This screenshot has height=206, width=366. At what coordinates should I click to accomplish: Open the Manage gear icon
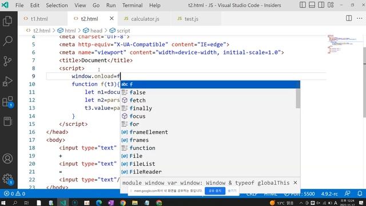[x=7, y=179]
